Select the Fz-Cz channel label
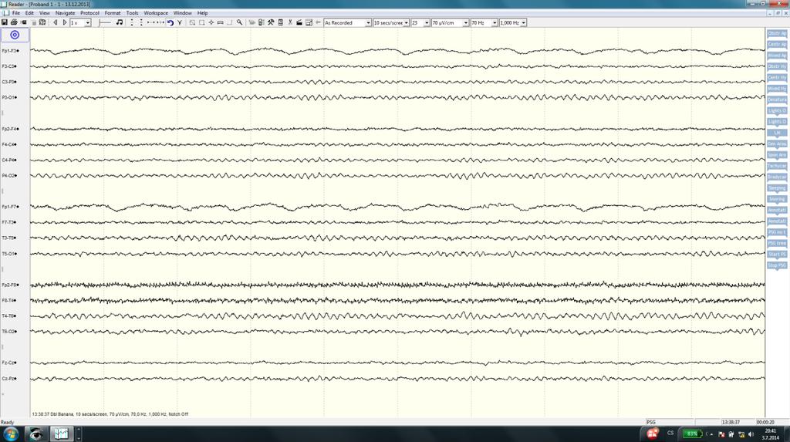The image size is (790, 442). 9,363
